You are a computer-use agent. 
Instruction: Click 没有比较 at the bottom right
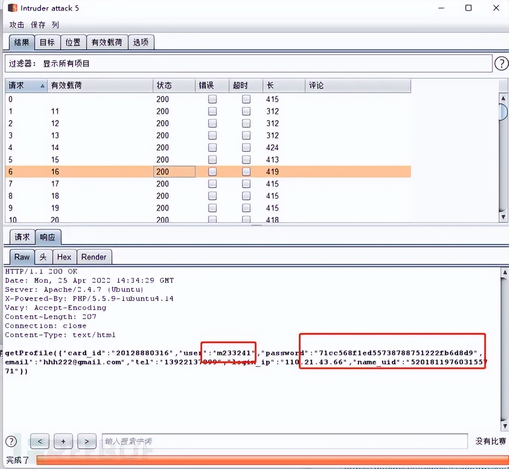490,441
